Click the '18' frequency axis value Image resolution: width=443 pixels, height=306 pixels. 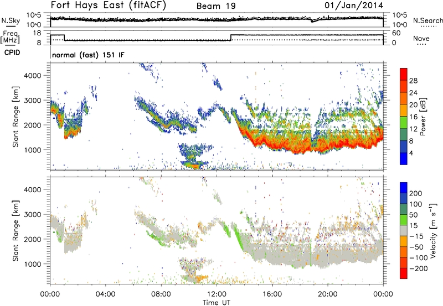point(37,33)
